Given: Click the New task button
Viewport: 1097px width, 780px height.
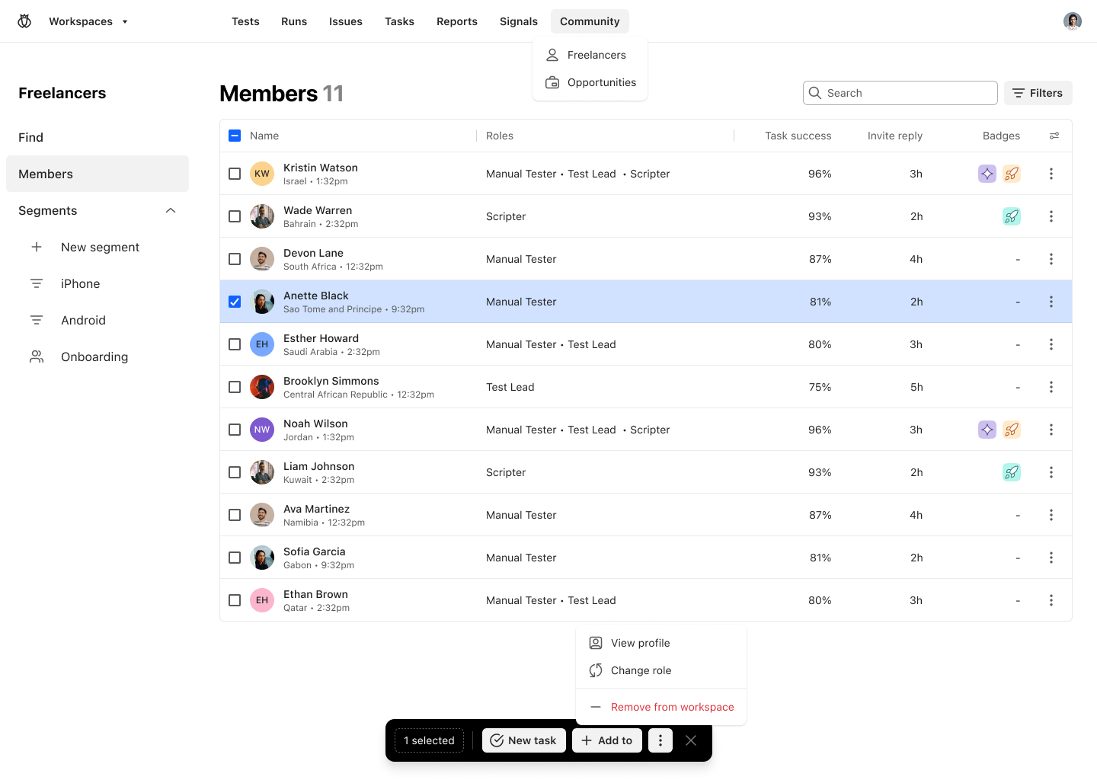Looking at the screenshot, I should click(x=523, y=740).
